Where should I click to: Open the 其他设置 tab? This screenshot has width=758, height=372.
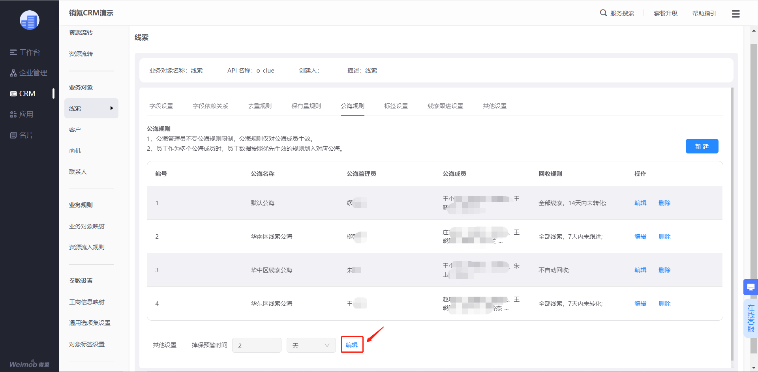coord(495,106)
